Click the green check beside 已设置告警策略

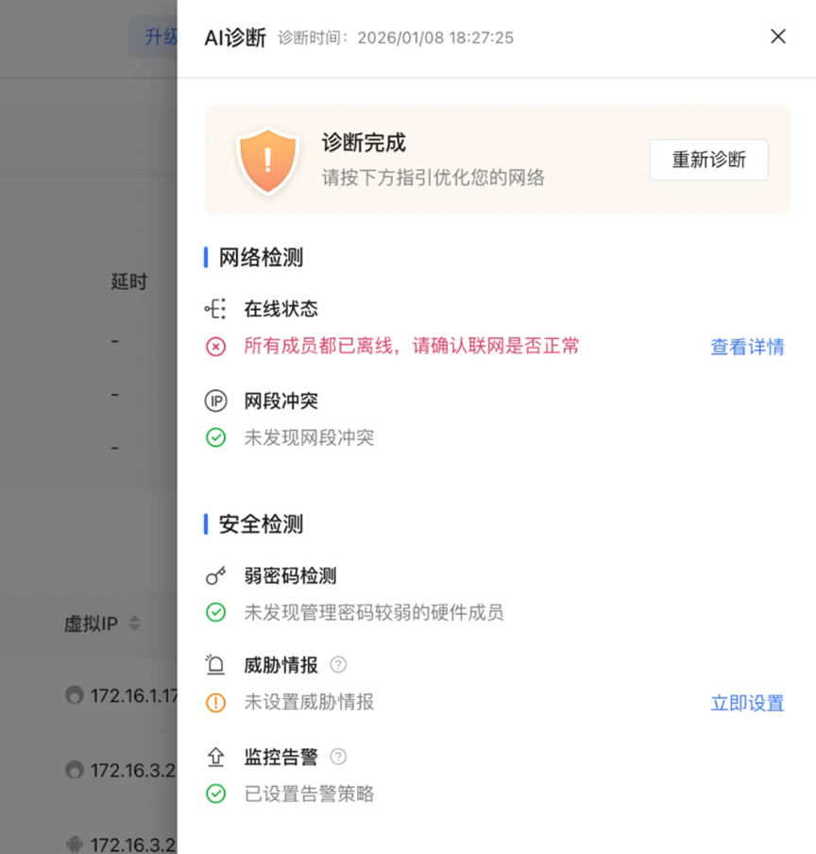(x=215, y=794)
